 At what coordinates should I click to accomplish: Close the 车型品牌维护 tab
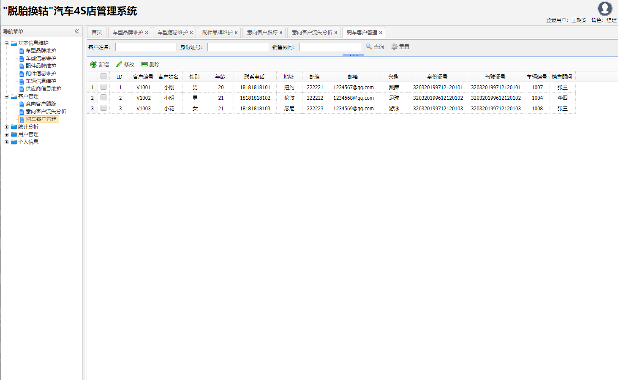pyautogui.click(x=147, y=33)
